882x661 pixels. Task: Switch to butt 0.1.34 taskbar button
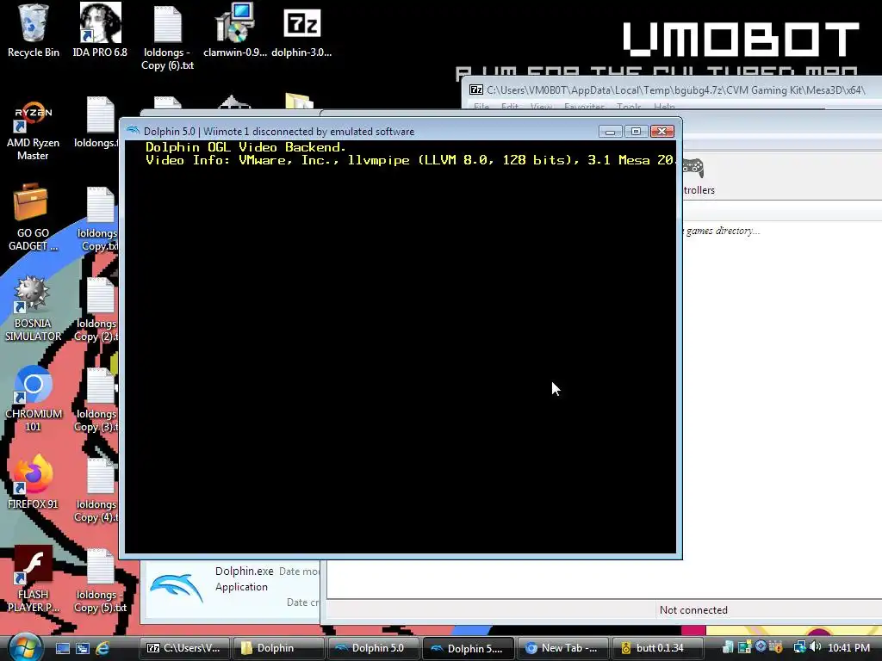[x=657, y=648]
